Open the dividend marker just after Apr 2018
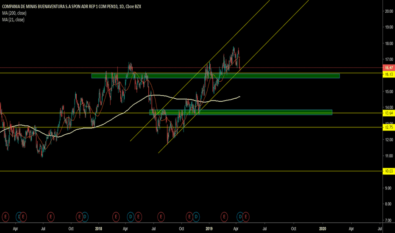The height and width of the screenshot is (233, 395). 131,216
